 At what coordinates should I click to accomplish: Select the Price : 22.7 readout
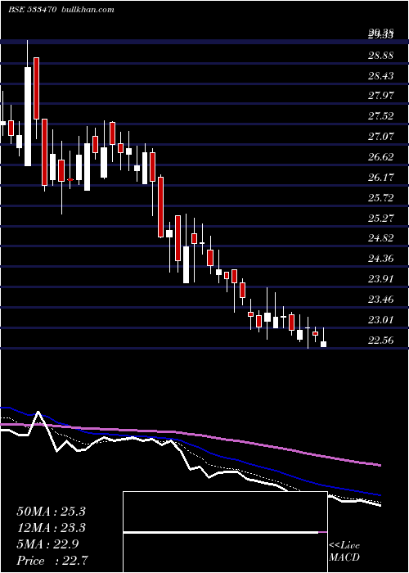tap(52, 561)
